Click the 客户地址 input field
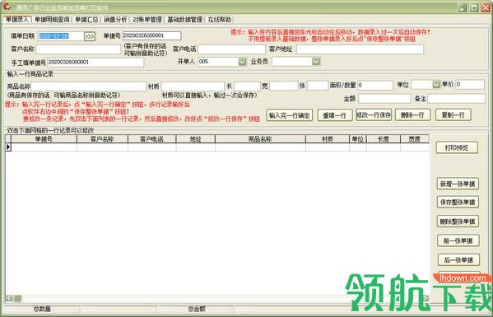Image resolution: width=493 pixels, height=317 pixels. click(360, 49)
